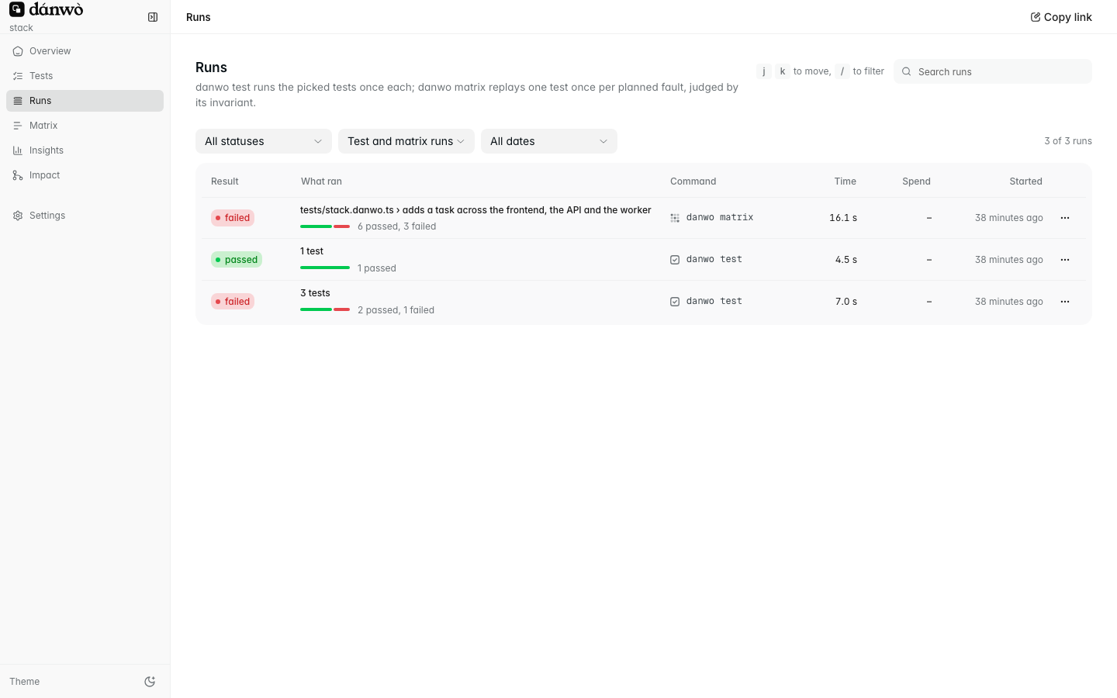Screen dimensions: 1117x698
Task: Open the All statuses dropdown
Action: pyautogui.click(x=264, y=141)
